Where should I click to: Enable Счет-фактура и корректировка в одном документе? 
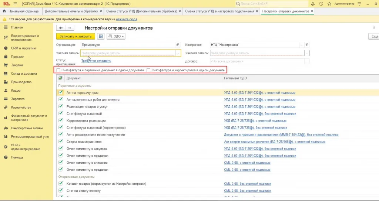pyautogui.click(x=148, y=70)
